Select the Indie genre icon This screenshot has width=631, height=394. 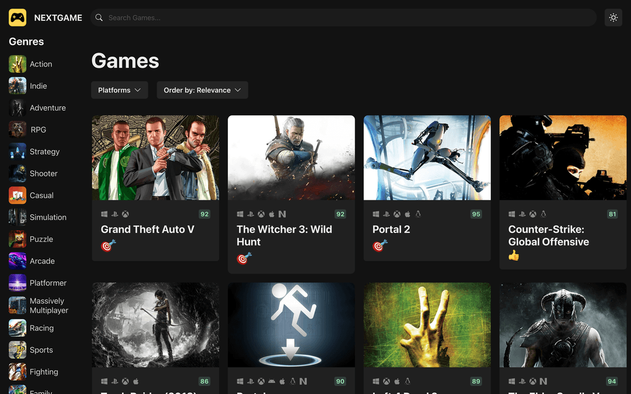[18, 86]
